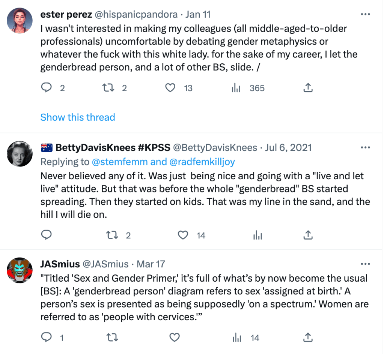Reply to ester perez's tweet
This screenshot has width=384, height=354.
(46, 88)
